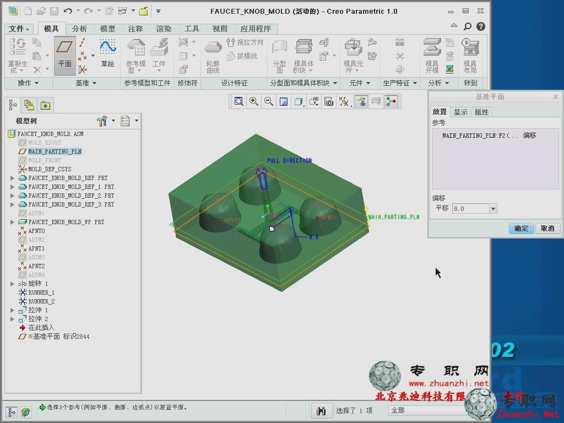Click the Mold Opening (模具开模) tool
Viewport: 564px width, 423px height.
tap(432, 56)
